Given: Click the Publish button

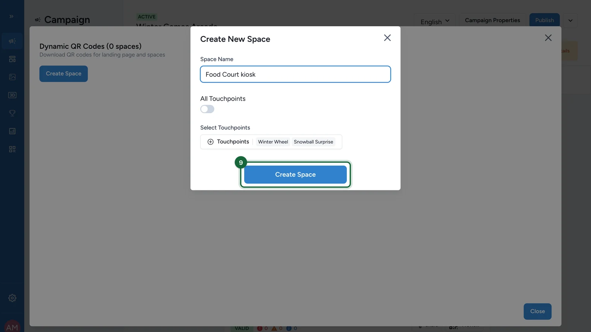Looking at the screenshot, I should (544, 20).
